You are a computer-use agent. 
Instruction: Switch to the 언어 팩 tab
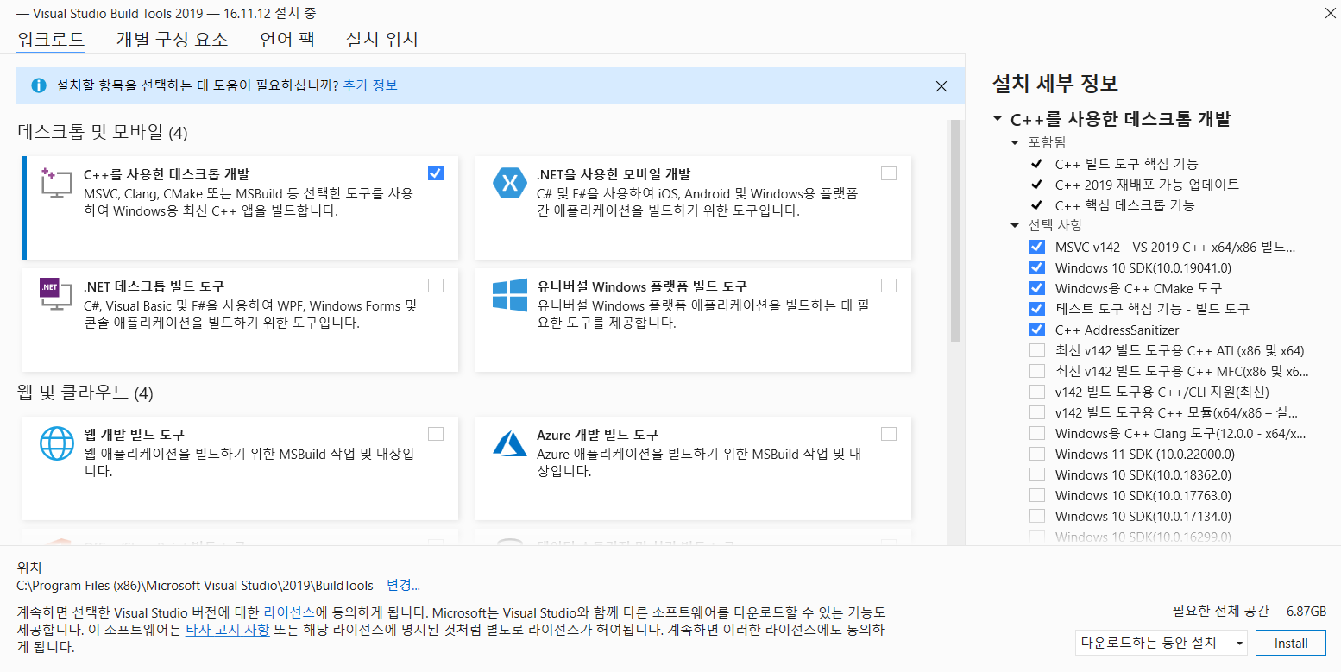point(287,40)
